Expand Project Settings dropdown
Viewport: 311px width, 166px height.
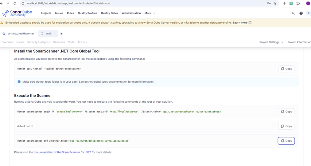pos(271,42)
